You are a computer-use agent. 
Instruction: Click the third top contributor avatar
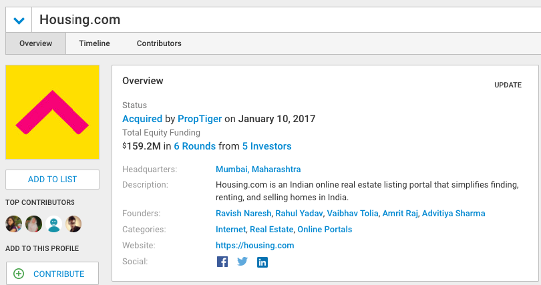tap(53, 224)
